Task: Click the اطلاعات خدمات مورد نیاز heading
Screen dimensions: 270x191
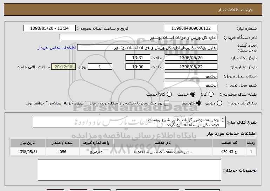Action: click(231, 134)
